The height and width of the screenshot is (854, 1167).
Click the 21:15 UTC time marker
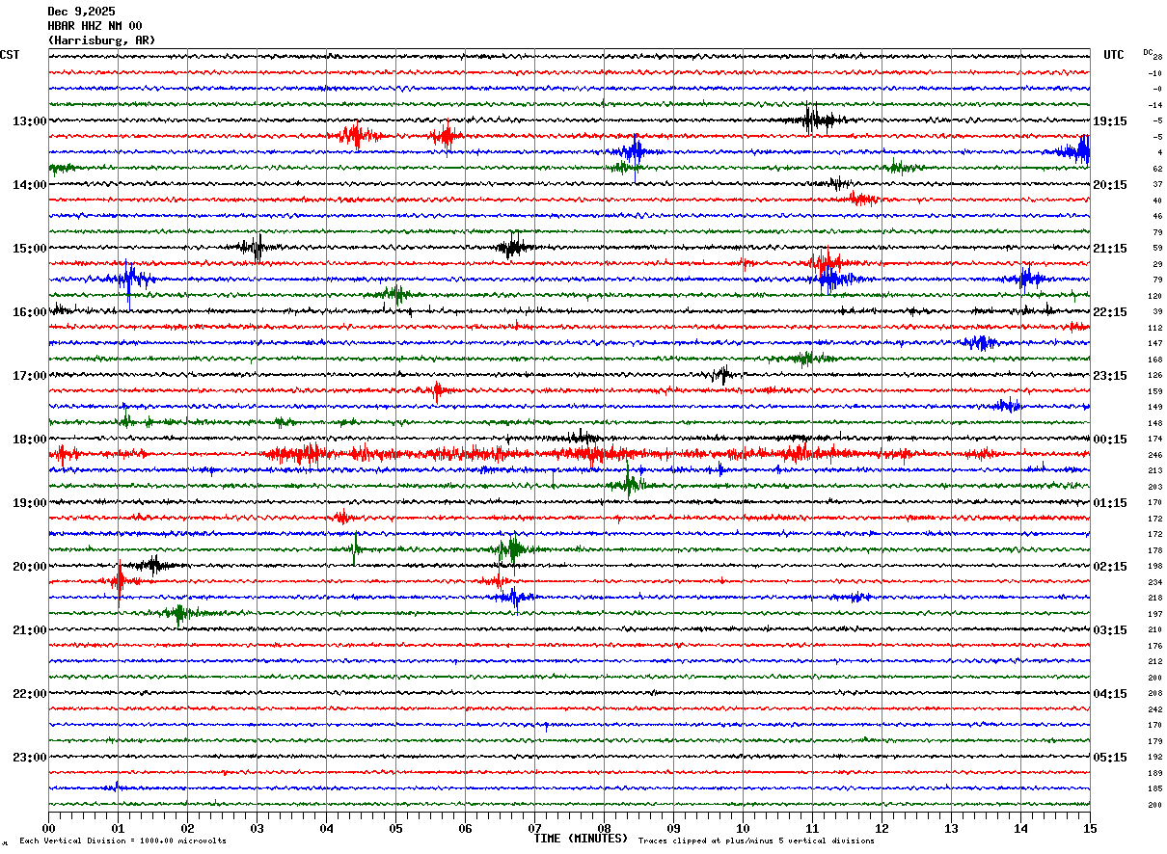point(1109,249)
